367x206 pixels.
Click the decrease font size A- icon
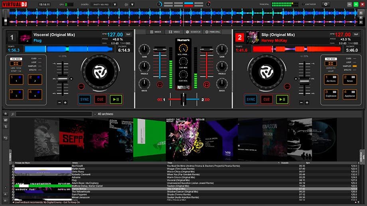(x=5, y=200)
